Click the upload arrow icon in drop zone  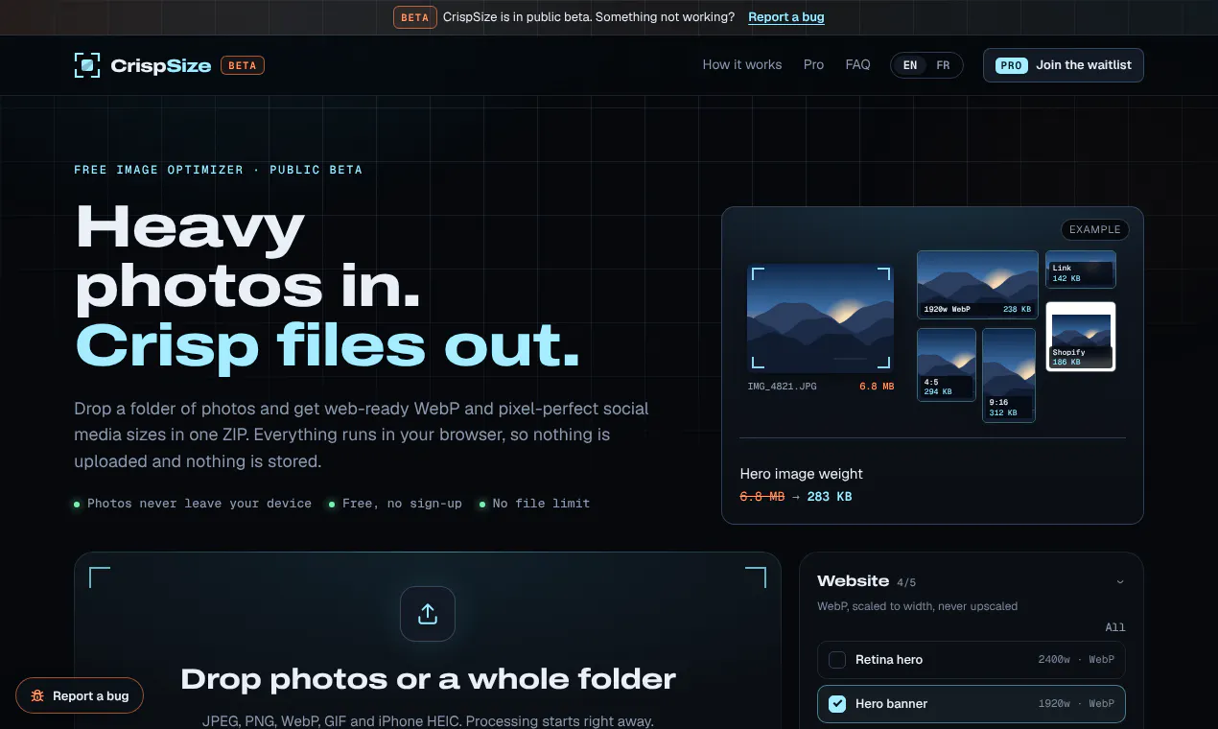(x=428, y=614)
